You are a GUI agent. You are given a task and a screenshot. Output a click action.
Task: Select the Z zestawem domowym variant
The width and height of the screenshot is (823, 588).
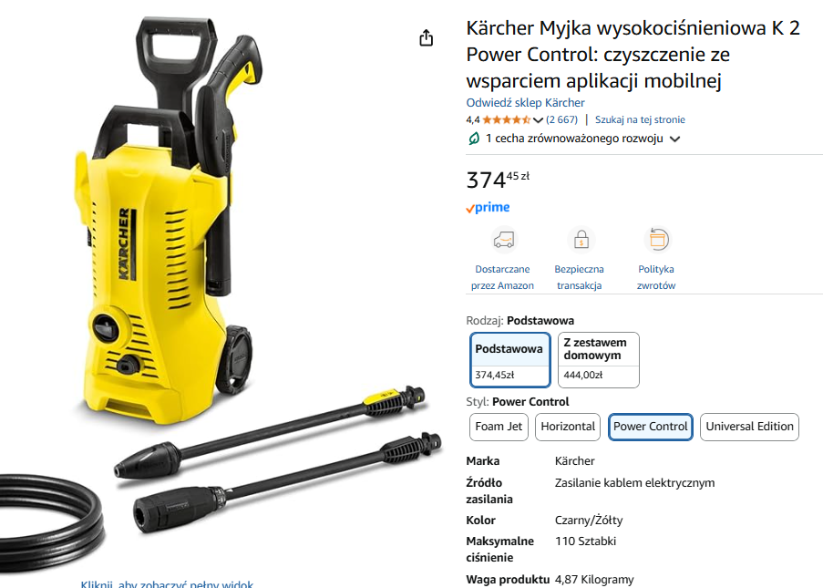[x=599, y=360]
